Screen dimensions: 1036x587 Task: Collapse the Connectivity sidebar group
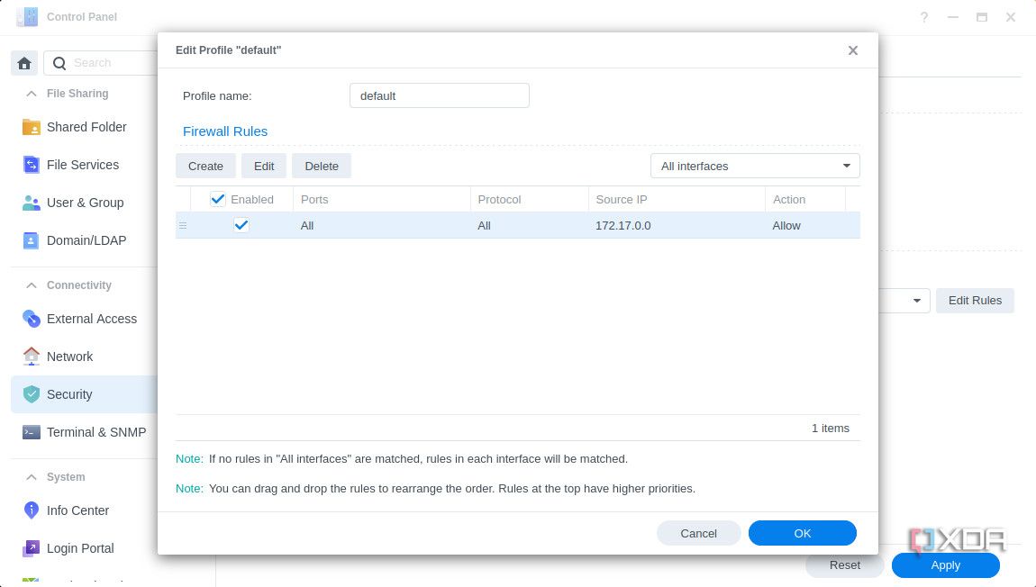coord(31,285)
